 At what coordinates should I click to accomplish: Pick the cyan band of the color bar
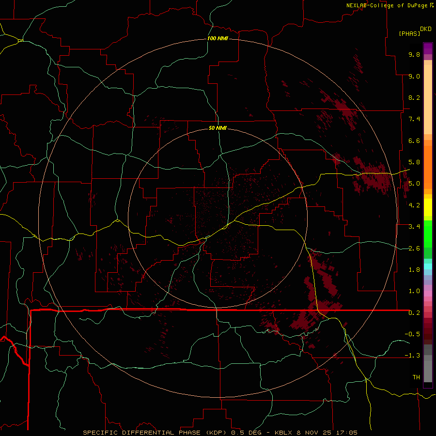coord(428,266)
